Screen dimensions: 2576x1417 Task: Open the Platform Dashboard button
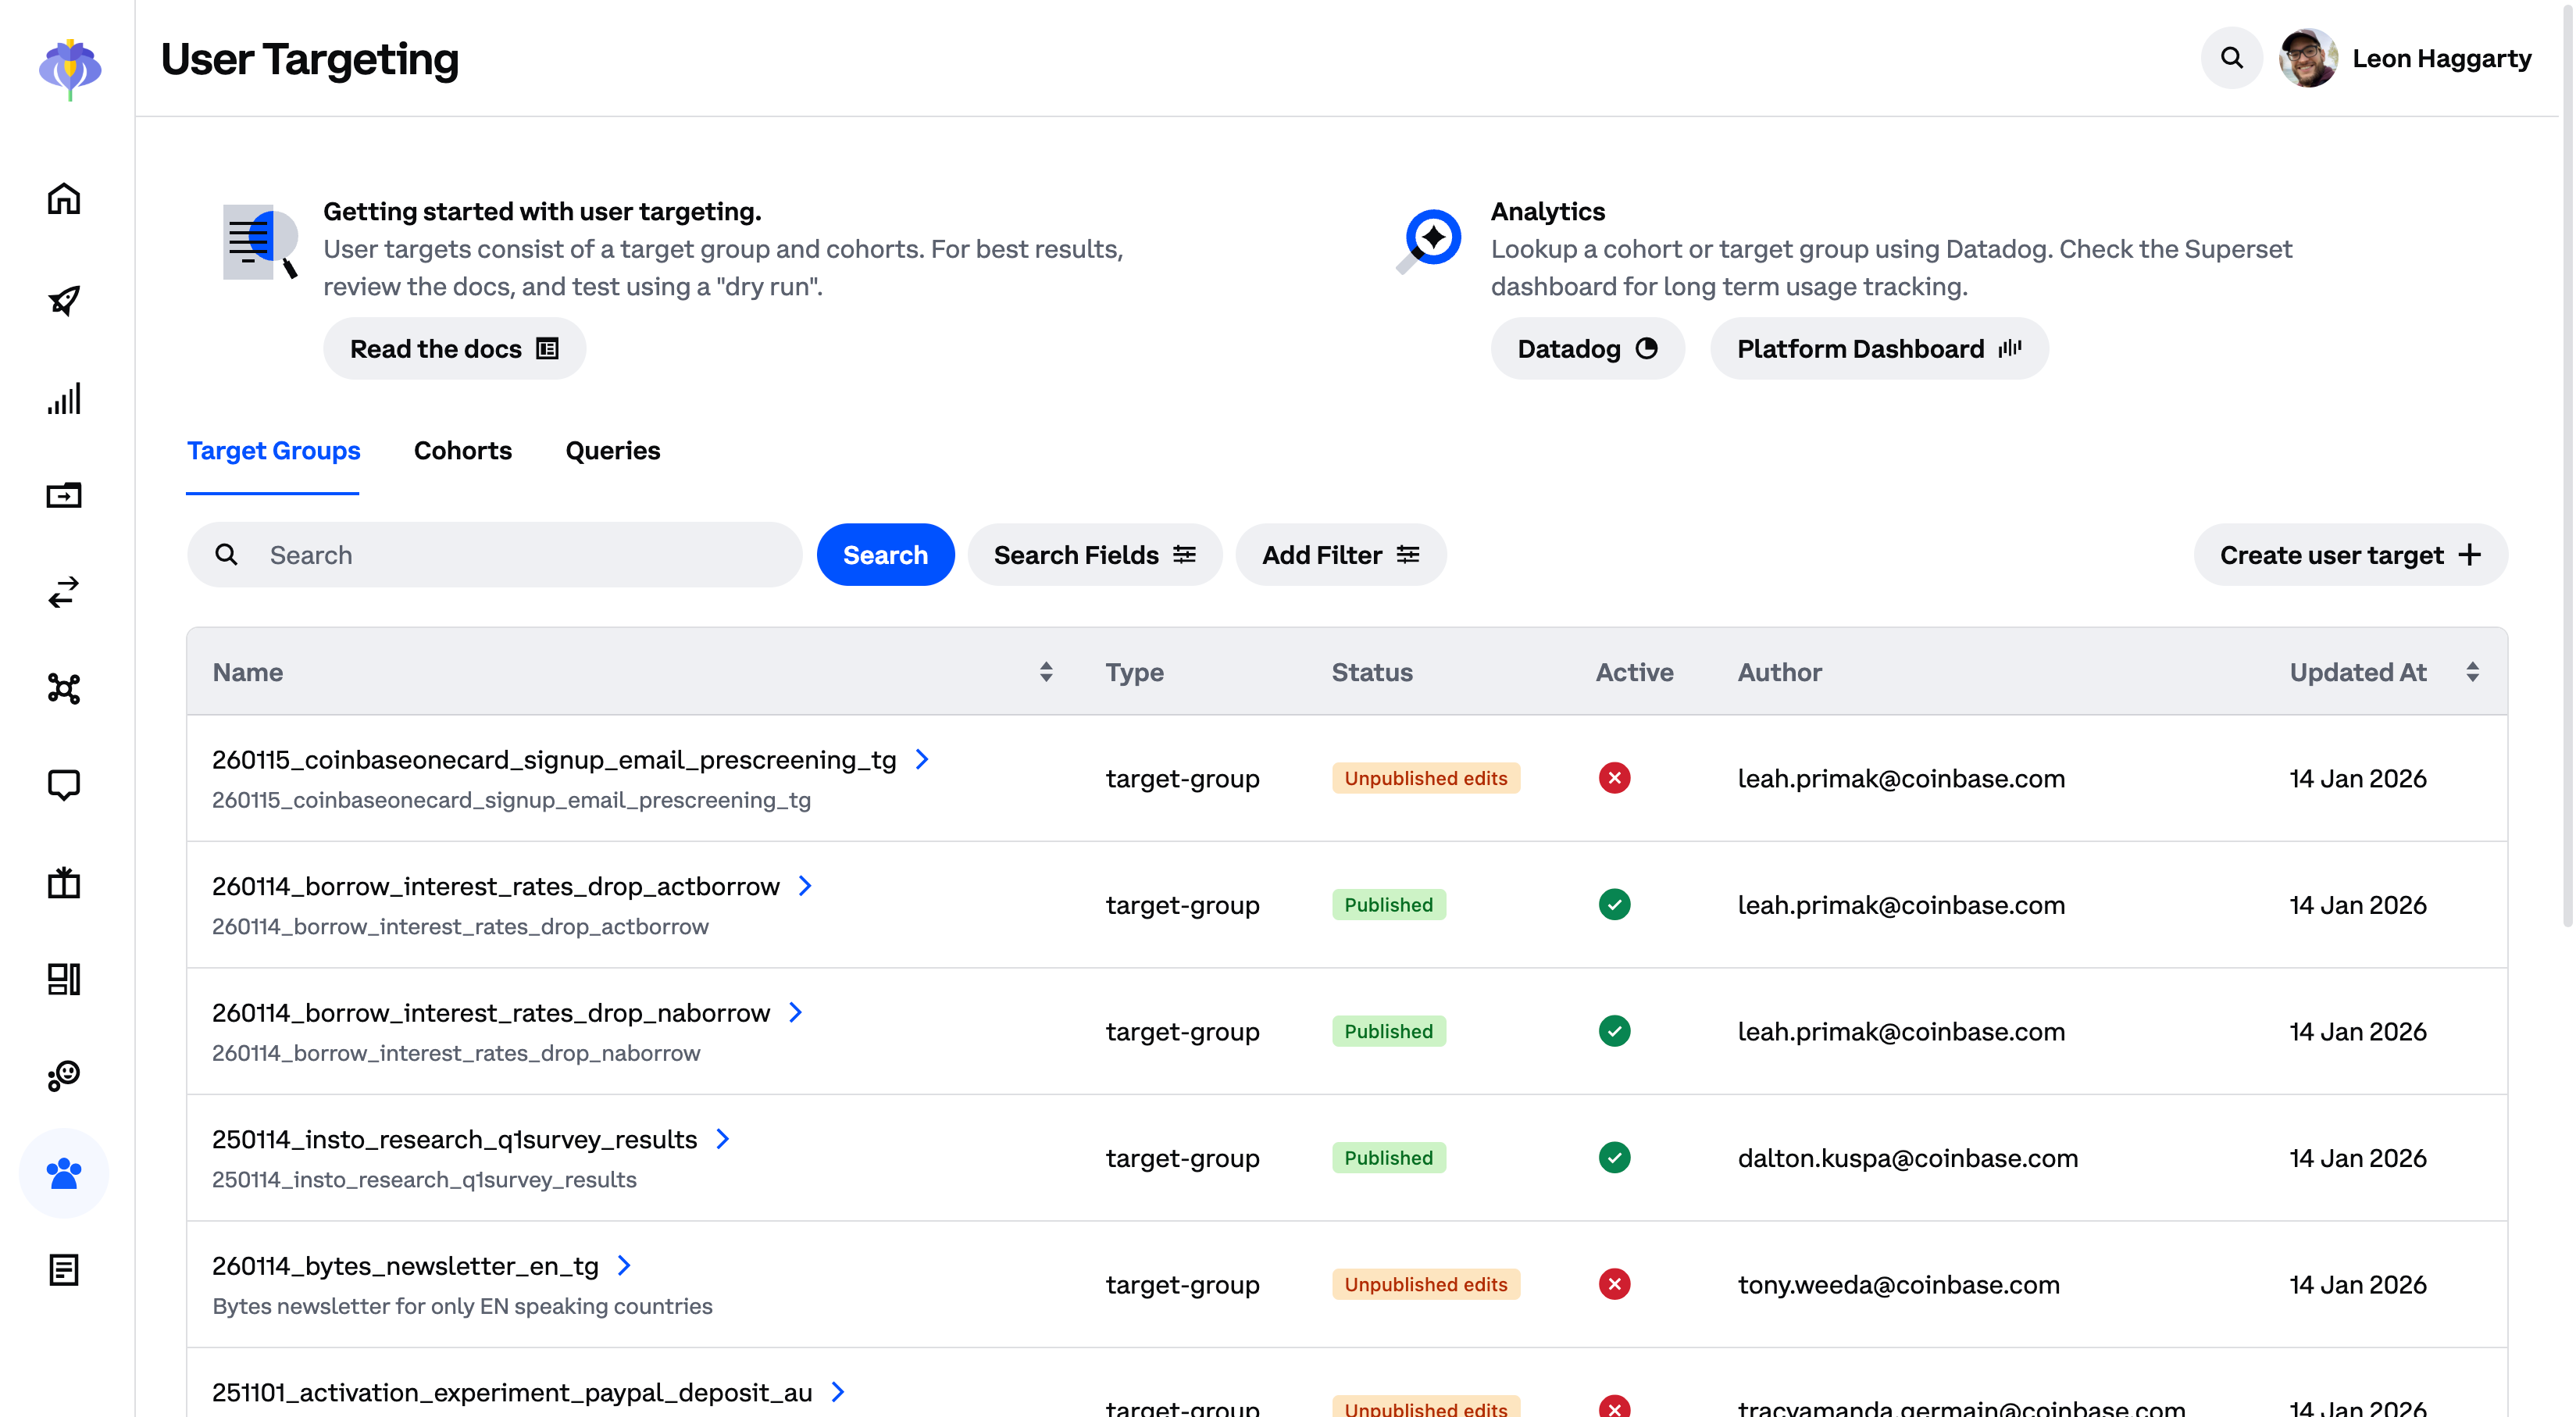tap(1879, 348)
